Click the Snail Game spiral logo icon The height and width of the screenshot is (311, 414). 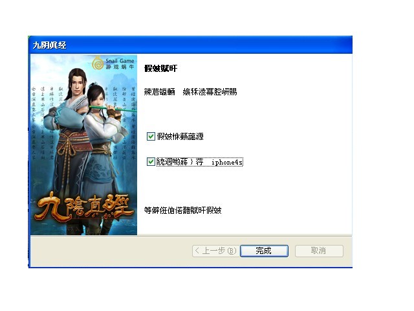pyautogui.click(x=98, y=63)
